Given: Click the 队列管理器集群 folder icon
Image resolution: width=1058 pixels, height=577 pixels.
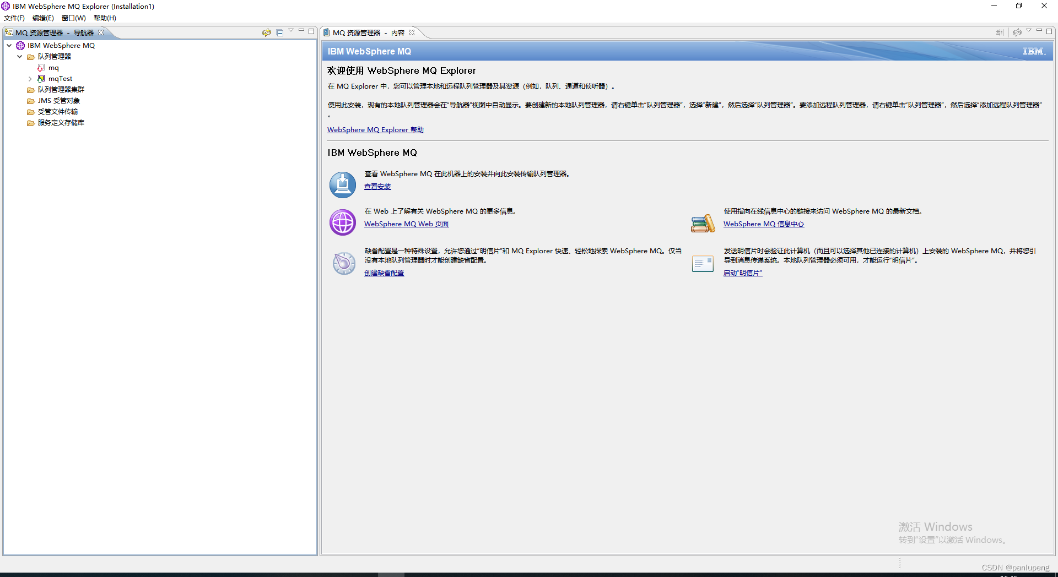Looking at the screenshot, I should tap(31, 90).
